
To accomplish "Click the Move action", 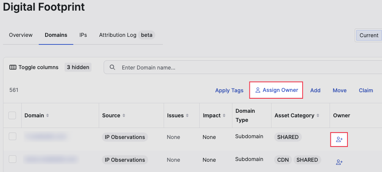I will point(339,90).
